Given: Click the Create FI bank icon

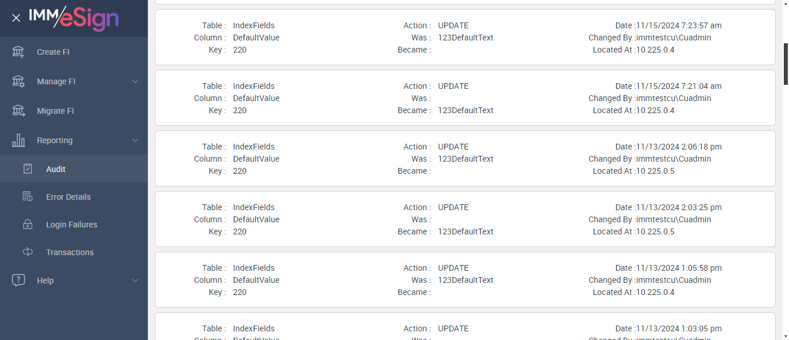Looking at the screenshot, I should pos(18,52).
